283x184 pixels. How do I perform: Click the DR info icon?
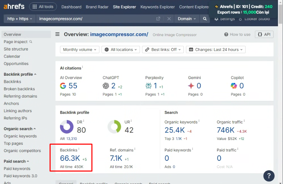[x=84, y=121]
